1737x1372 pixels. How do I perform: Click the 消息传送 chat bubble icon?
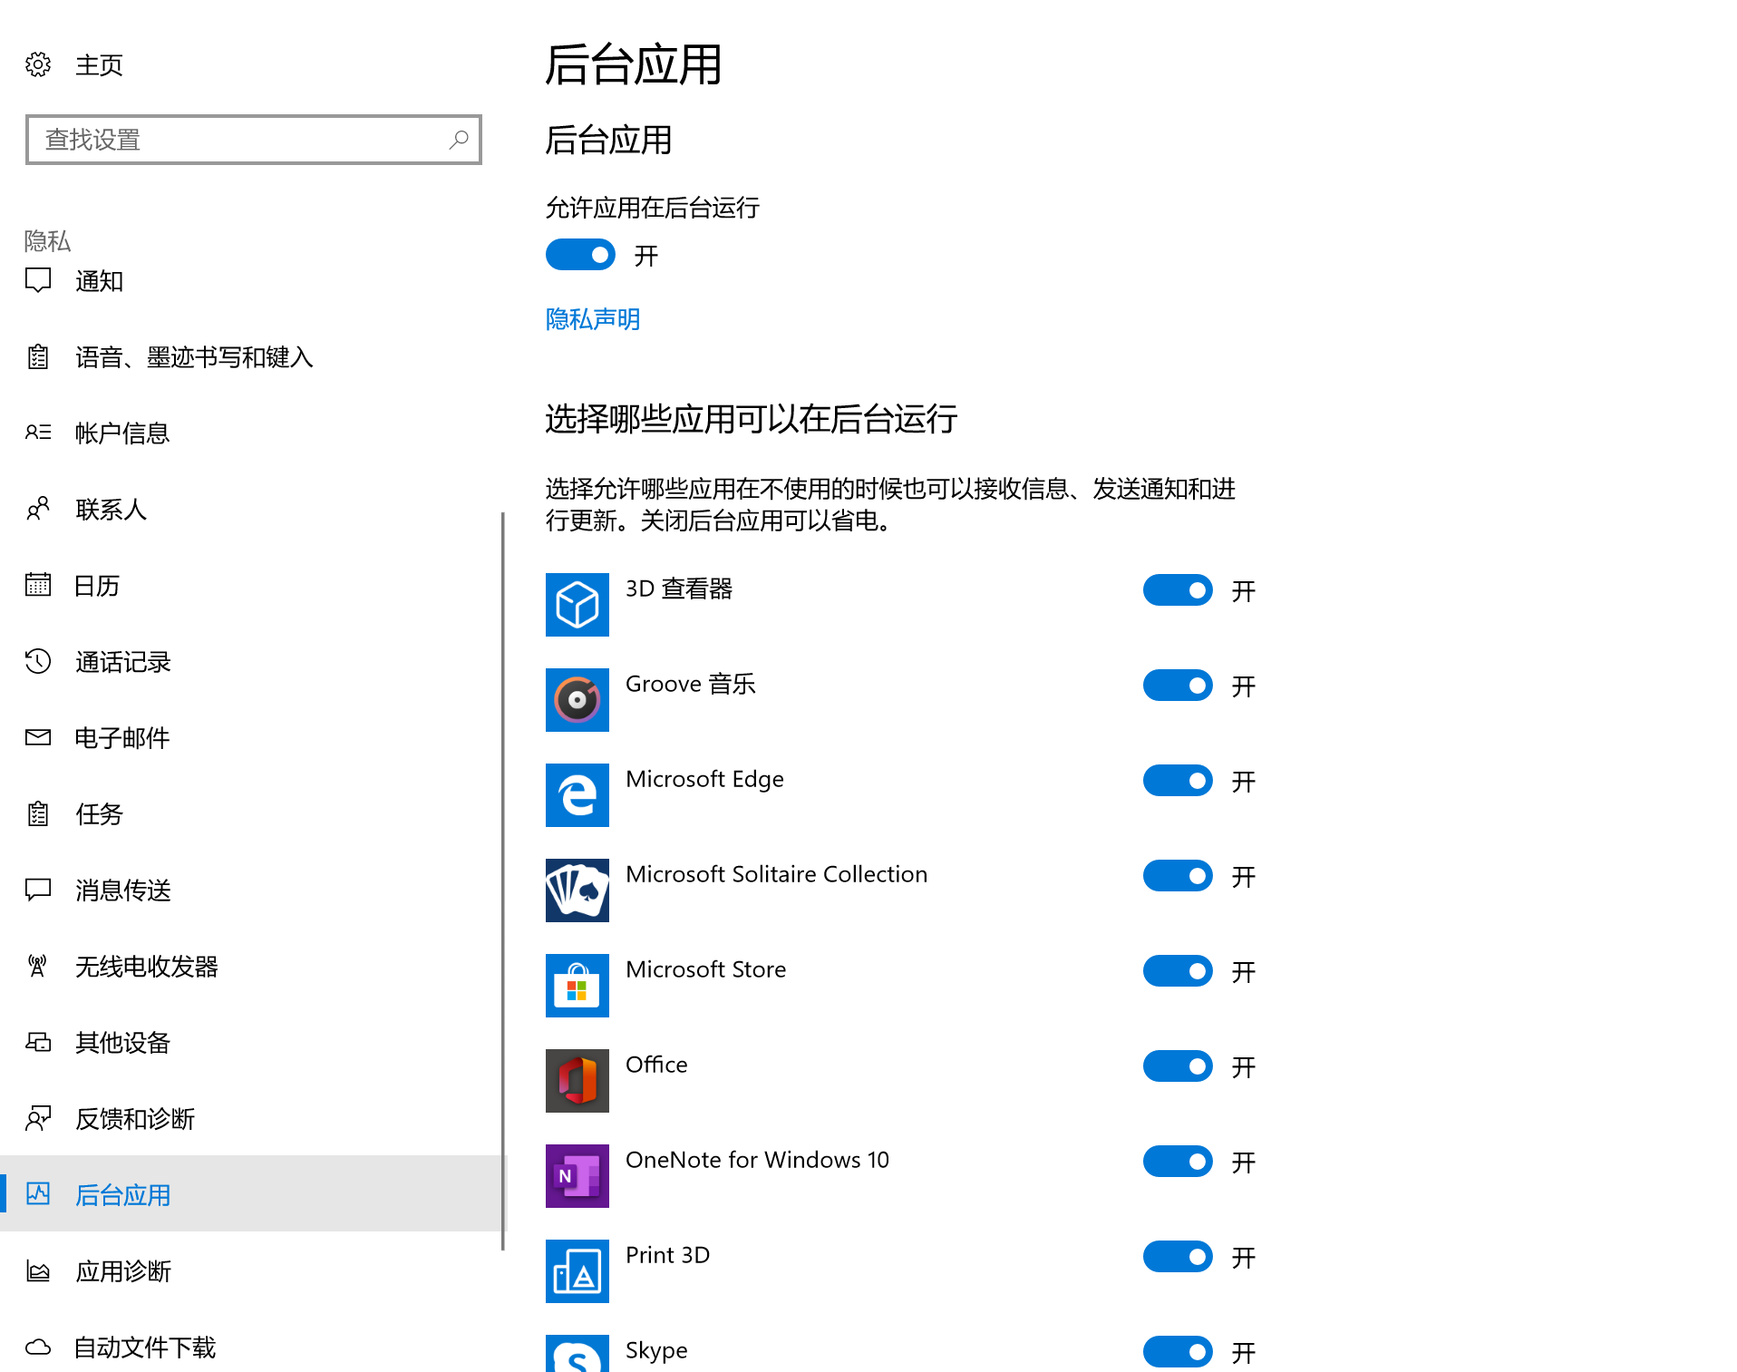tap(38, 890)
